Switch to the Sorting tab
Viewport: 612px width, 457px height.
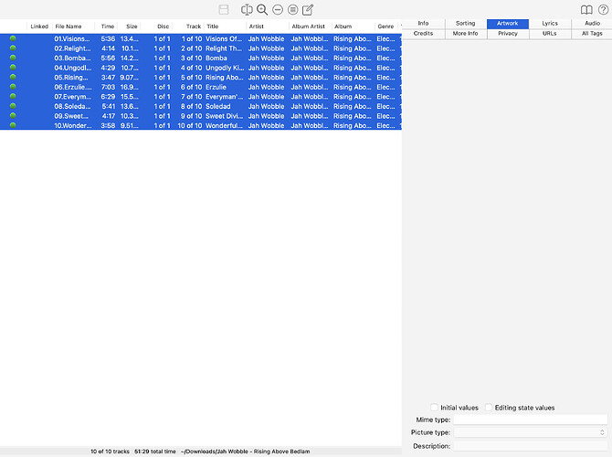[x=465, y=24]
